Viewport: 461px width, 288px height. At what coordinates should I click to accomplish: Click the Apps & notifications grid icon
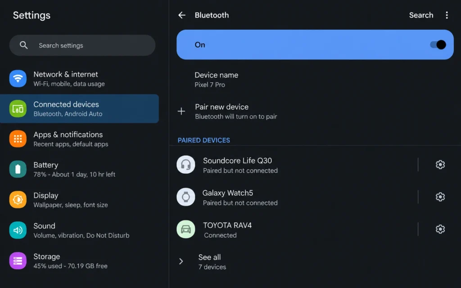click(x=18, y=139)
